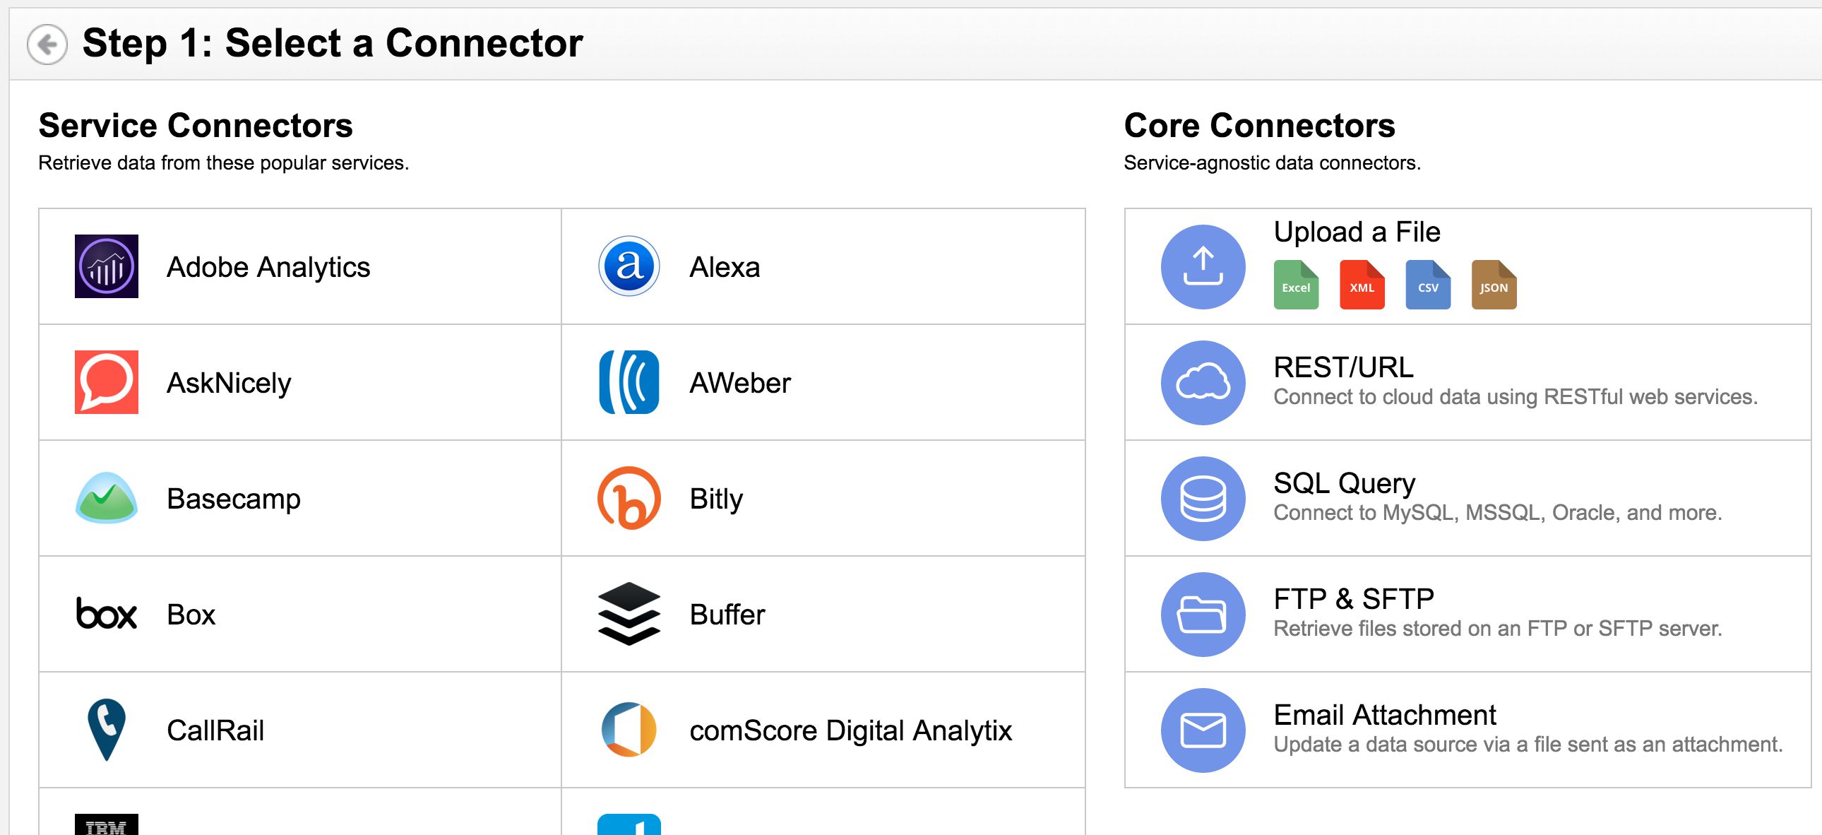Open the Basecamp connector label
Screen dimensions: 1822x835
(x=234, y=499)
